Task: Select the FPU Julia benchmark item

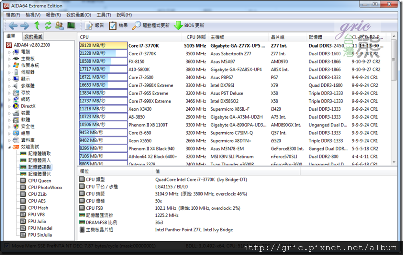Action: (37, 221)
